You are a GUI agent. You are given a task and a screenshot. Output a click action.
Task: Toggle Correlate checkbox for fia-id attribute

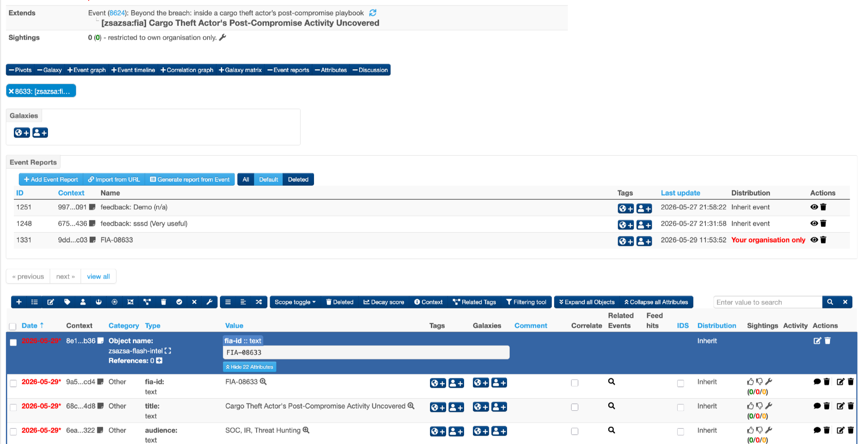(575, 383)
